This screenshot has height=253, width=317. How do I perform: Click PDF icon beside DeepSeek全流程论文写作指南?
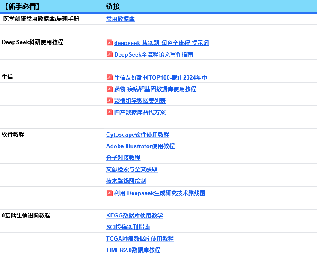(110, 54)
